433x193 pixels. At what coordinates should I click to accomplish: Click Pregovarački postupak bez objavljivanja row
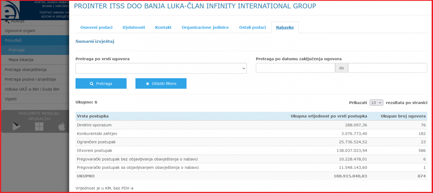(251, 159)
